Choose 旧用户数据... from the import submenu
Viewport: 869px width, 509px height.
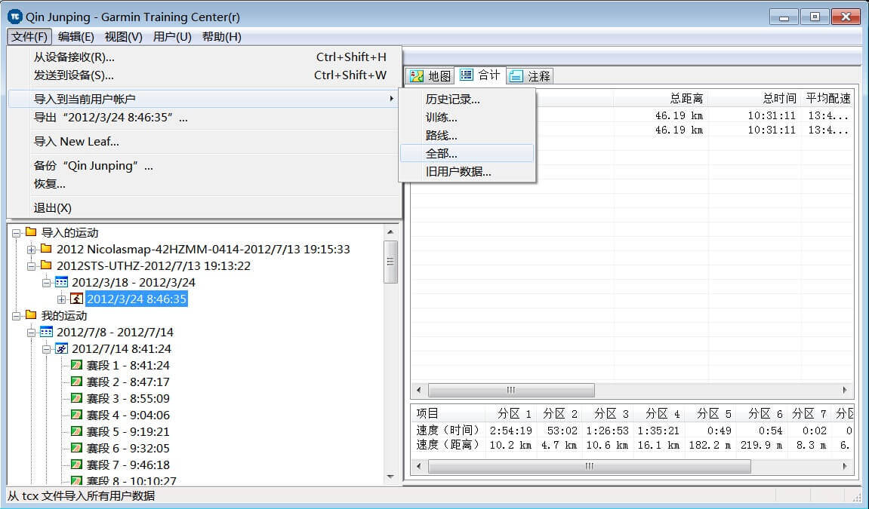[x=467, y=171]
